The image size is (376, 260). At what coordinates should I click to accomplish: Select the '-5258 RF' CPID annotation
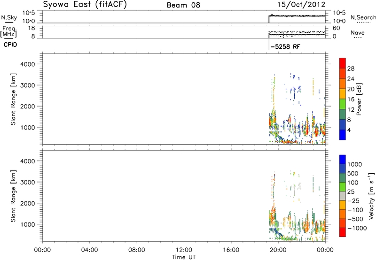(x=285, y=46)
